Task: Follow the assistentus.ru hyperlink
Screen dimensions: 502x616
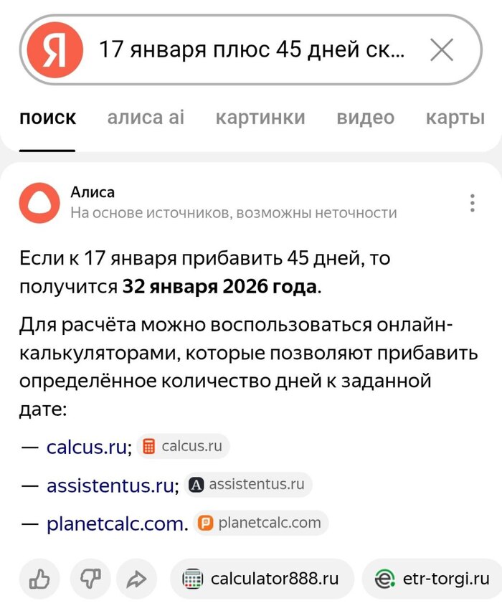Action: [110, 484]
